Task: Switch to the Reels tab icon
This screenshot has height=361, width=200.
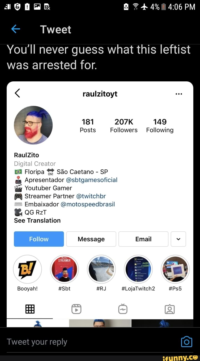Action: click(76, 309)
